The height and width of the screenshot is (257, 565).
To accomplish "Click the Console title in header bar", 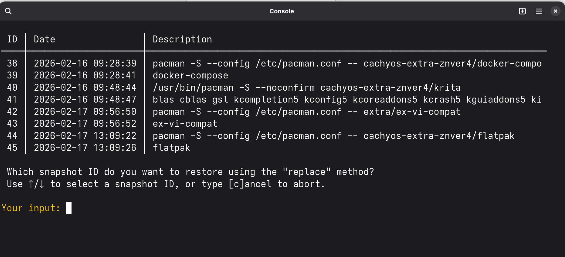I will pos(281,11).
